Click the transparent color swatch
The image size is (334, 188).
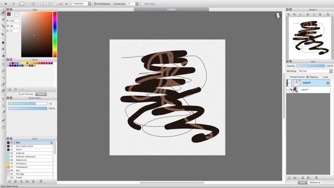click(16, 15)
